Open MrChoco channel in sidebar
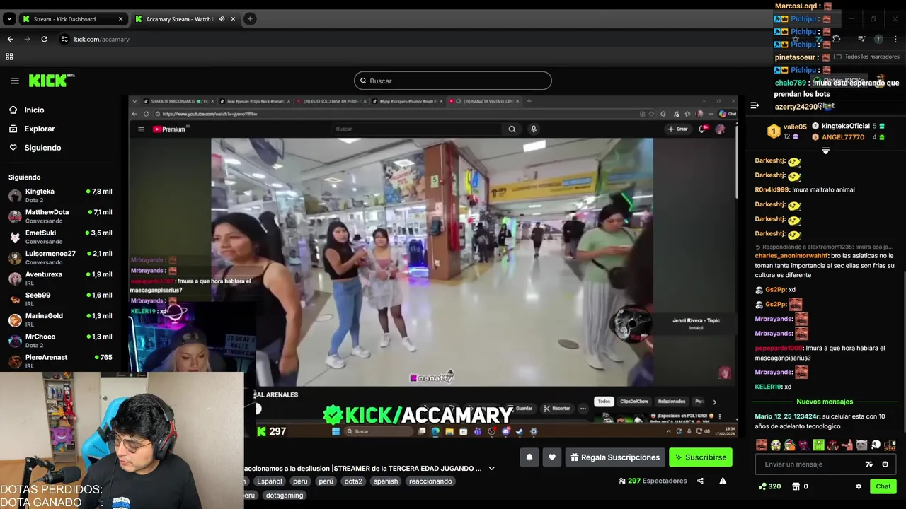The width and height of the screenshot is (906, 509). coord(60,340)
